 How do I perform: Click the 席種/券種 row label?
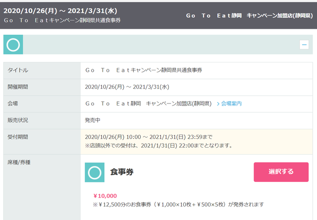pos(19,163)
